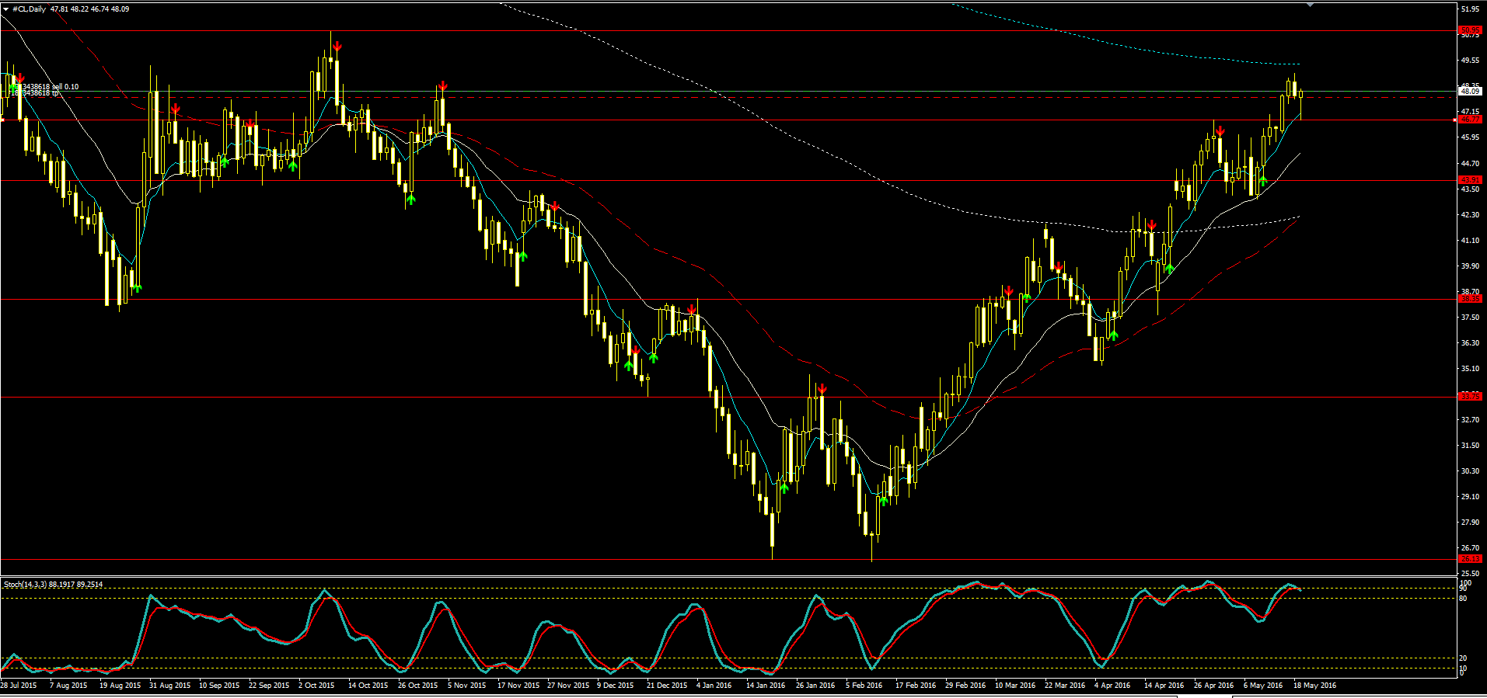
Task: Click the 17 Nov 2015 date label
Action: point(518,686)
